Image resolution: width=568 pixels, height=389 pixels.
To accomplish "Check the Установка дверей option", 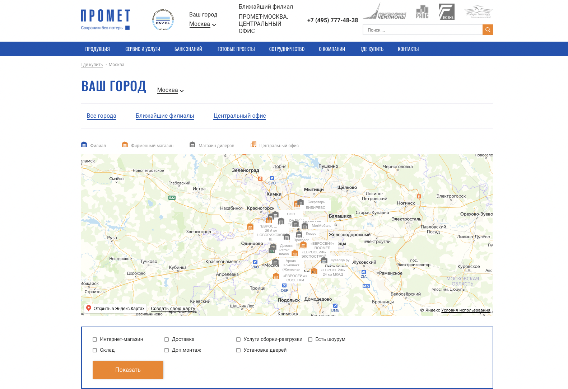I will click(238, 350).
